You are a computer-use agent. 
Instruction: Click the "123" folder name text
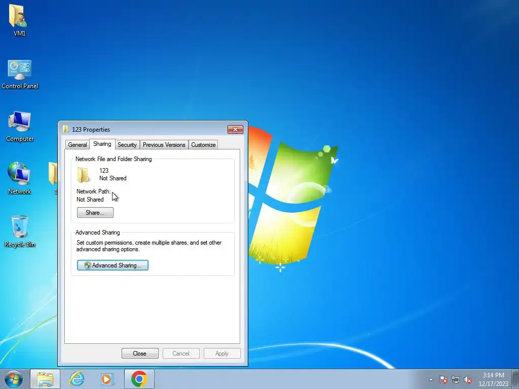104,171
